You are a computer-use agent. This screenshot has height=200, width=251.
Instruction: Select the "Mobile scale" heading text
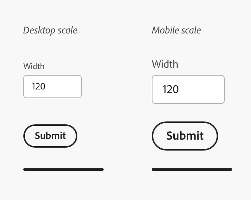(x=176, y=30)
